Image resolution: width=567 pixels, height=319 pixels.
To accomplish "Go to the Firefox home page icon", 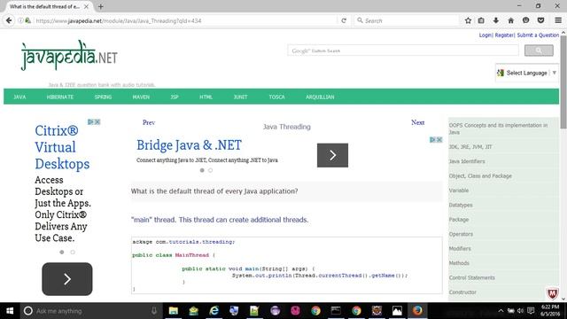I will coord(510,20).
